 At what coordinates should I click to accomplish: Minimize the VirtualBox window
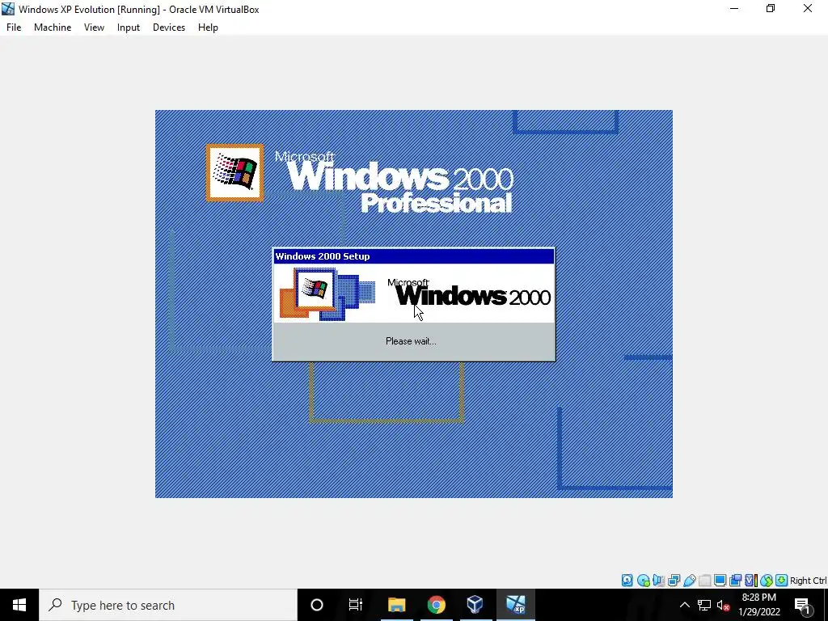pyautogui.click(x=734, y=8)
